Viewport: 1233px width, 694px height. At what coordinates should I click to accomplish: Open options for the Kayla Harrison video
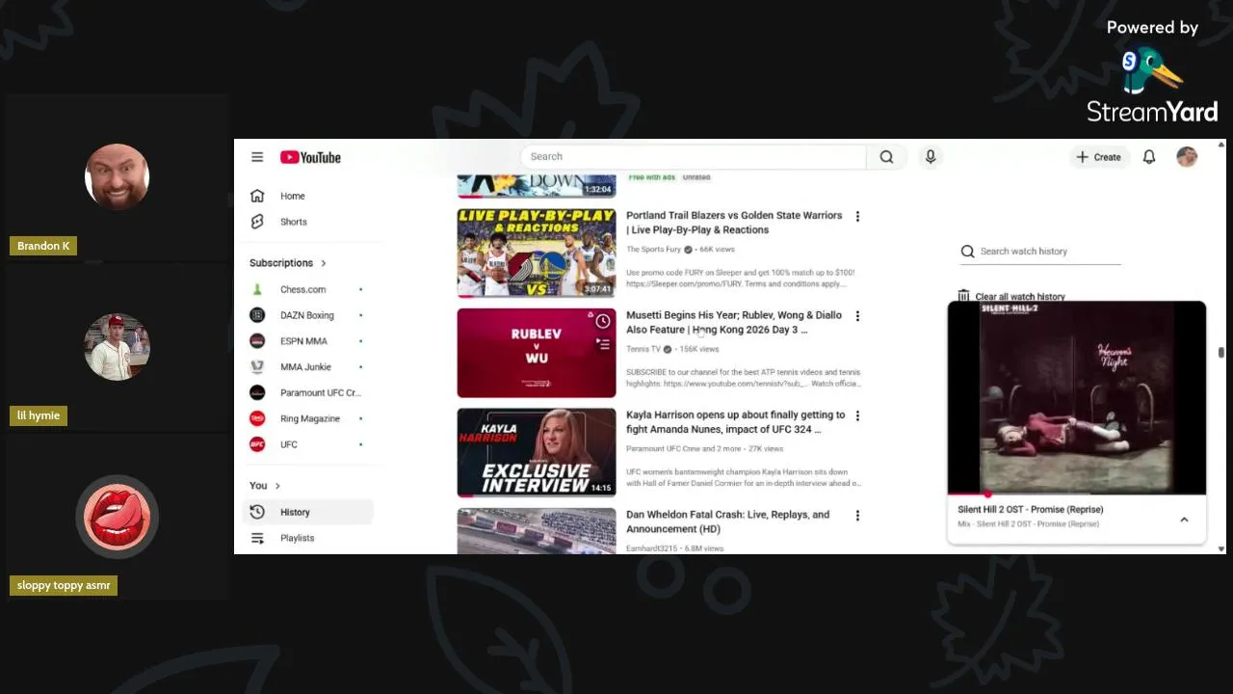coord(857,416)
